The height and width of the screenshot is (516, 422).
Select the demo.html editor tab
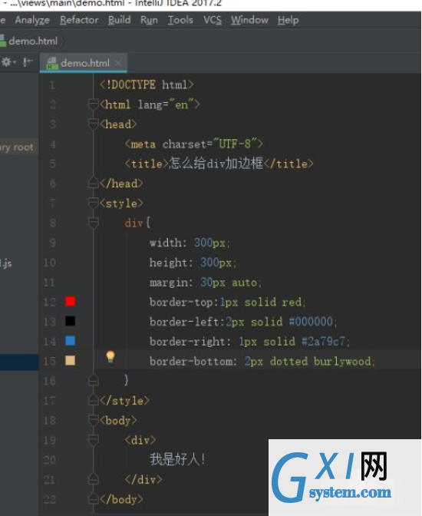point(84,62)
